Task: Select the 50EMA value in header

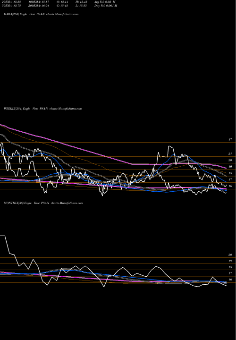Action: (x=11, y=6)
